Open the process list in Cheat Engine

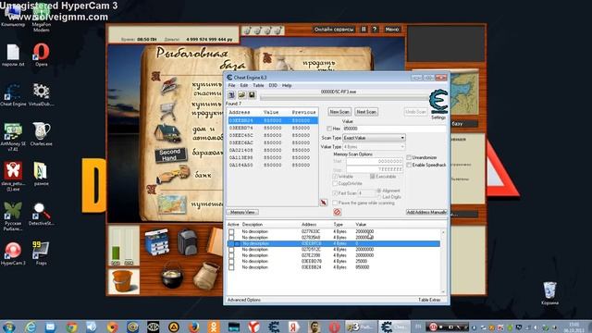pos(231,94)
